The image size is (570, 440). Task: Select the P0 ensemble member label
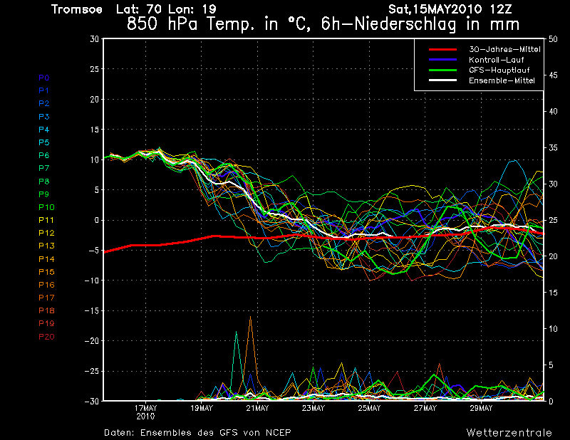pos(43,78)
